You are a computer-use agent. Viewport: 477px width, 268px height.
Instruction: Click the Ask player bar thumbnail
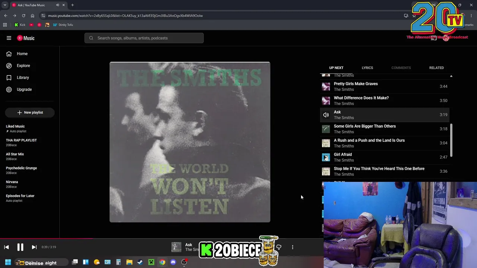pyautogui.click(x=176, y=247)
